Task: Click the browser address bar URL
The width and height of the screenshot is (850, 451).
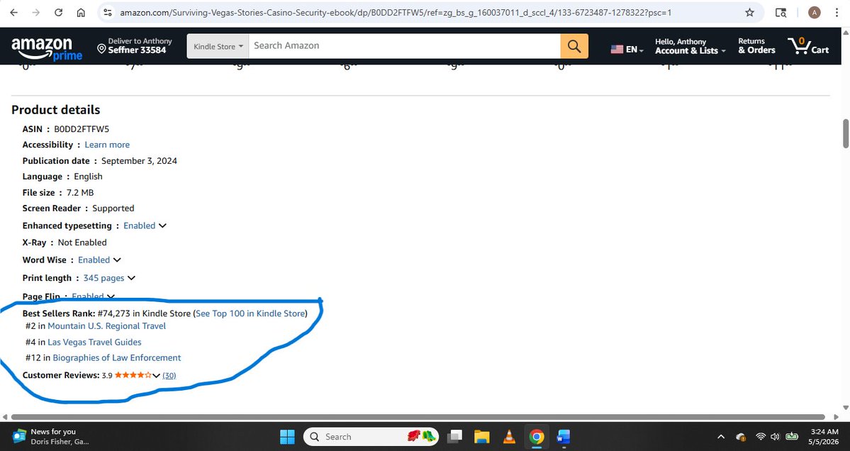Action: pyautogui.click(x=396, y=13)
